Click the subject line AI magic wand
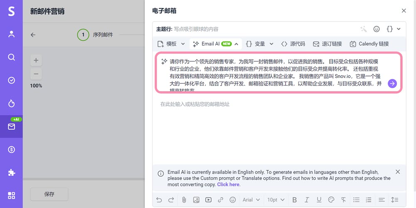The height and width of the screenshot is (208, 416). tap(364, 29)
